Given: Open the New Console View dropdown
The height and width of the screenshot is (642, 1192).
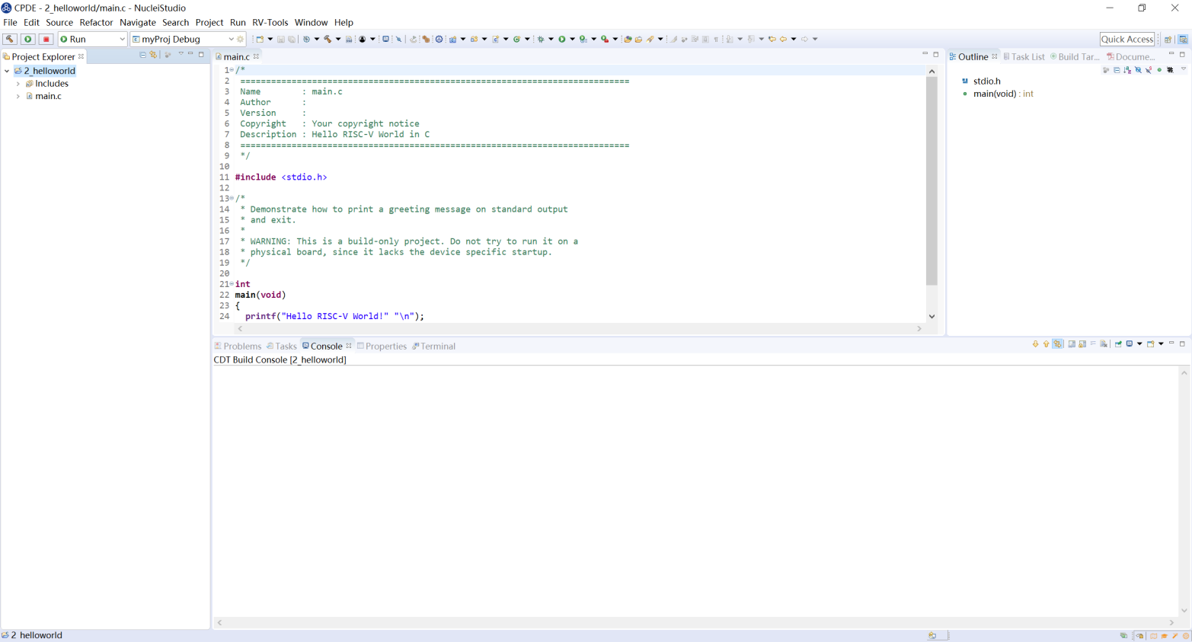Looking at the screenshot, I should pyautogui.click(x=1161, y=344).
